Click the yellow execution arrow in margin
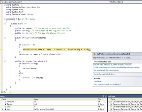This screenshot has height=112, width=142. coord(1,50)
